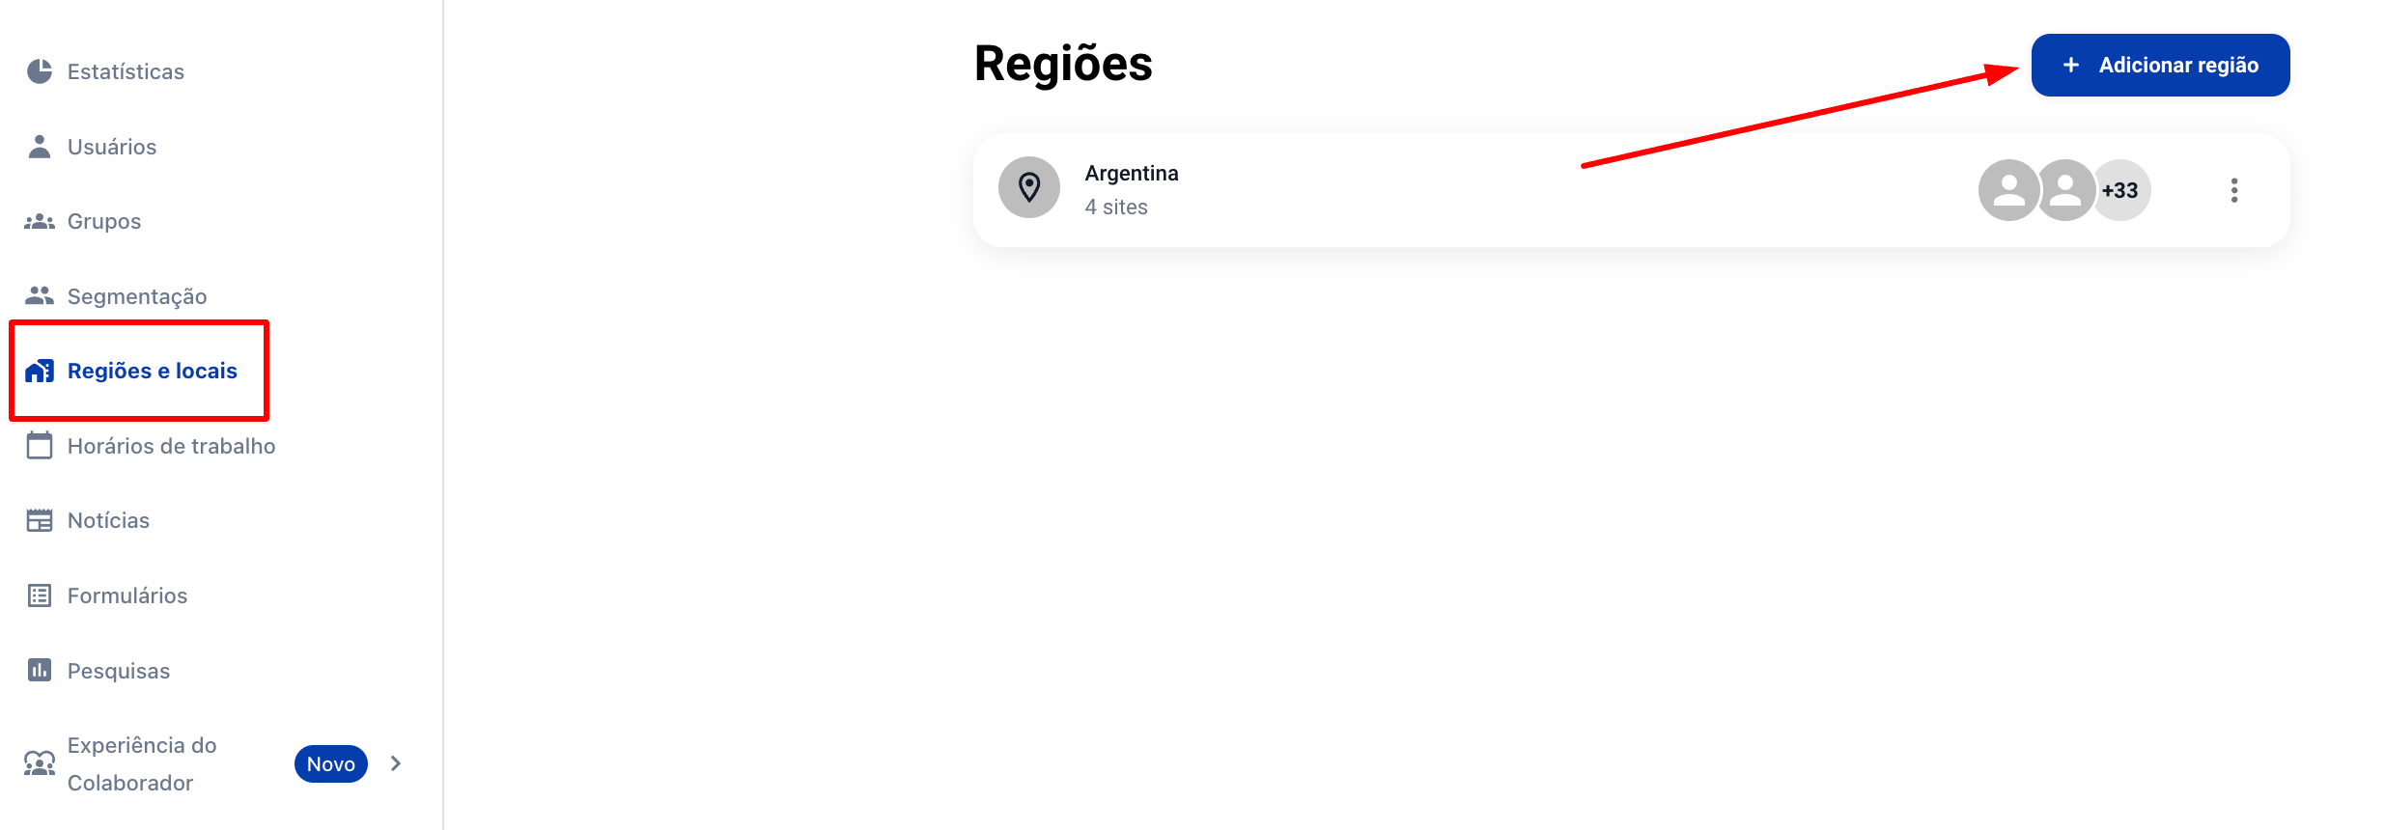
Task: Click the Usuários person icon
Action: click(x=40, y=147)
